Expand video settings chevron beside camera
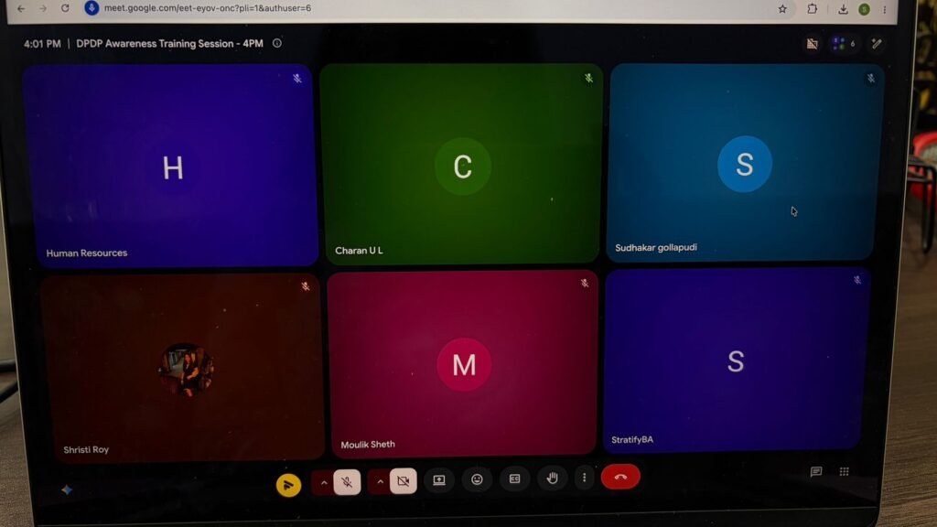Image resolution: width=937 pixels, height=527 pixels. click(x=380, y=481)
